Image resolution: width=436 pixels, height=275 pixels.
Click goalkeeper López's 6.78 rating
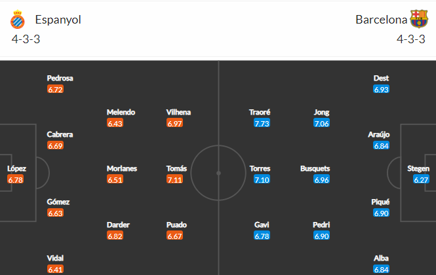[16, 179]
